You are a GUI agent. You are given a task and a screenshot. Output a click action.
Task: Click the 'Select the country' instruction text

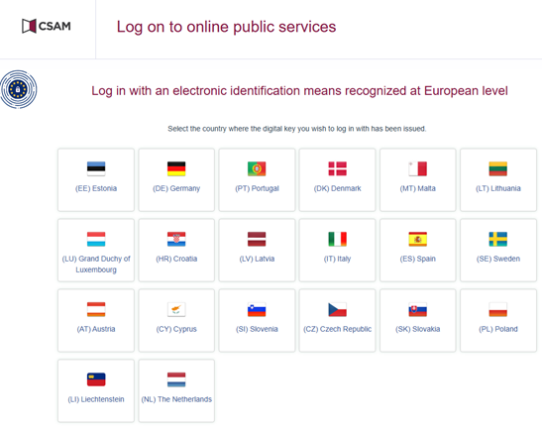tap(297, 129)
